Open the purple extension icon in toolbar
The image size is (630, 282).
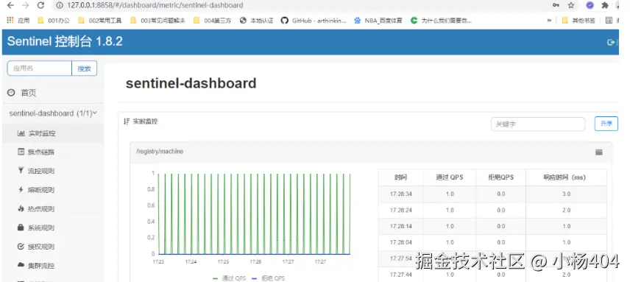tap(590, 5)
